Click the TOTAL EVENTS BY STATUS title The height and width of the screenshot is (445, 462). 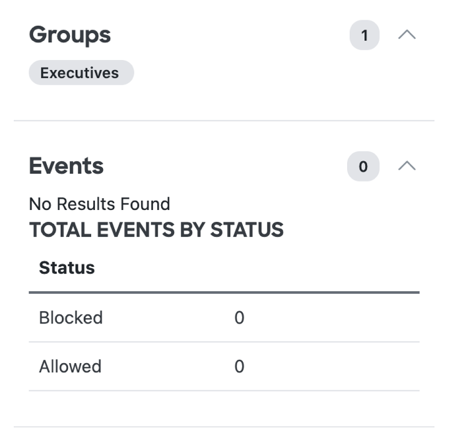pyautogui.click(x=156, y=230)
